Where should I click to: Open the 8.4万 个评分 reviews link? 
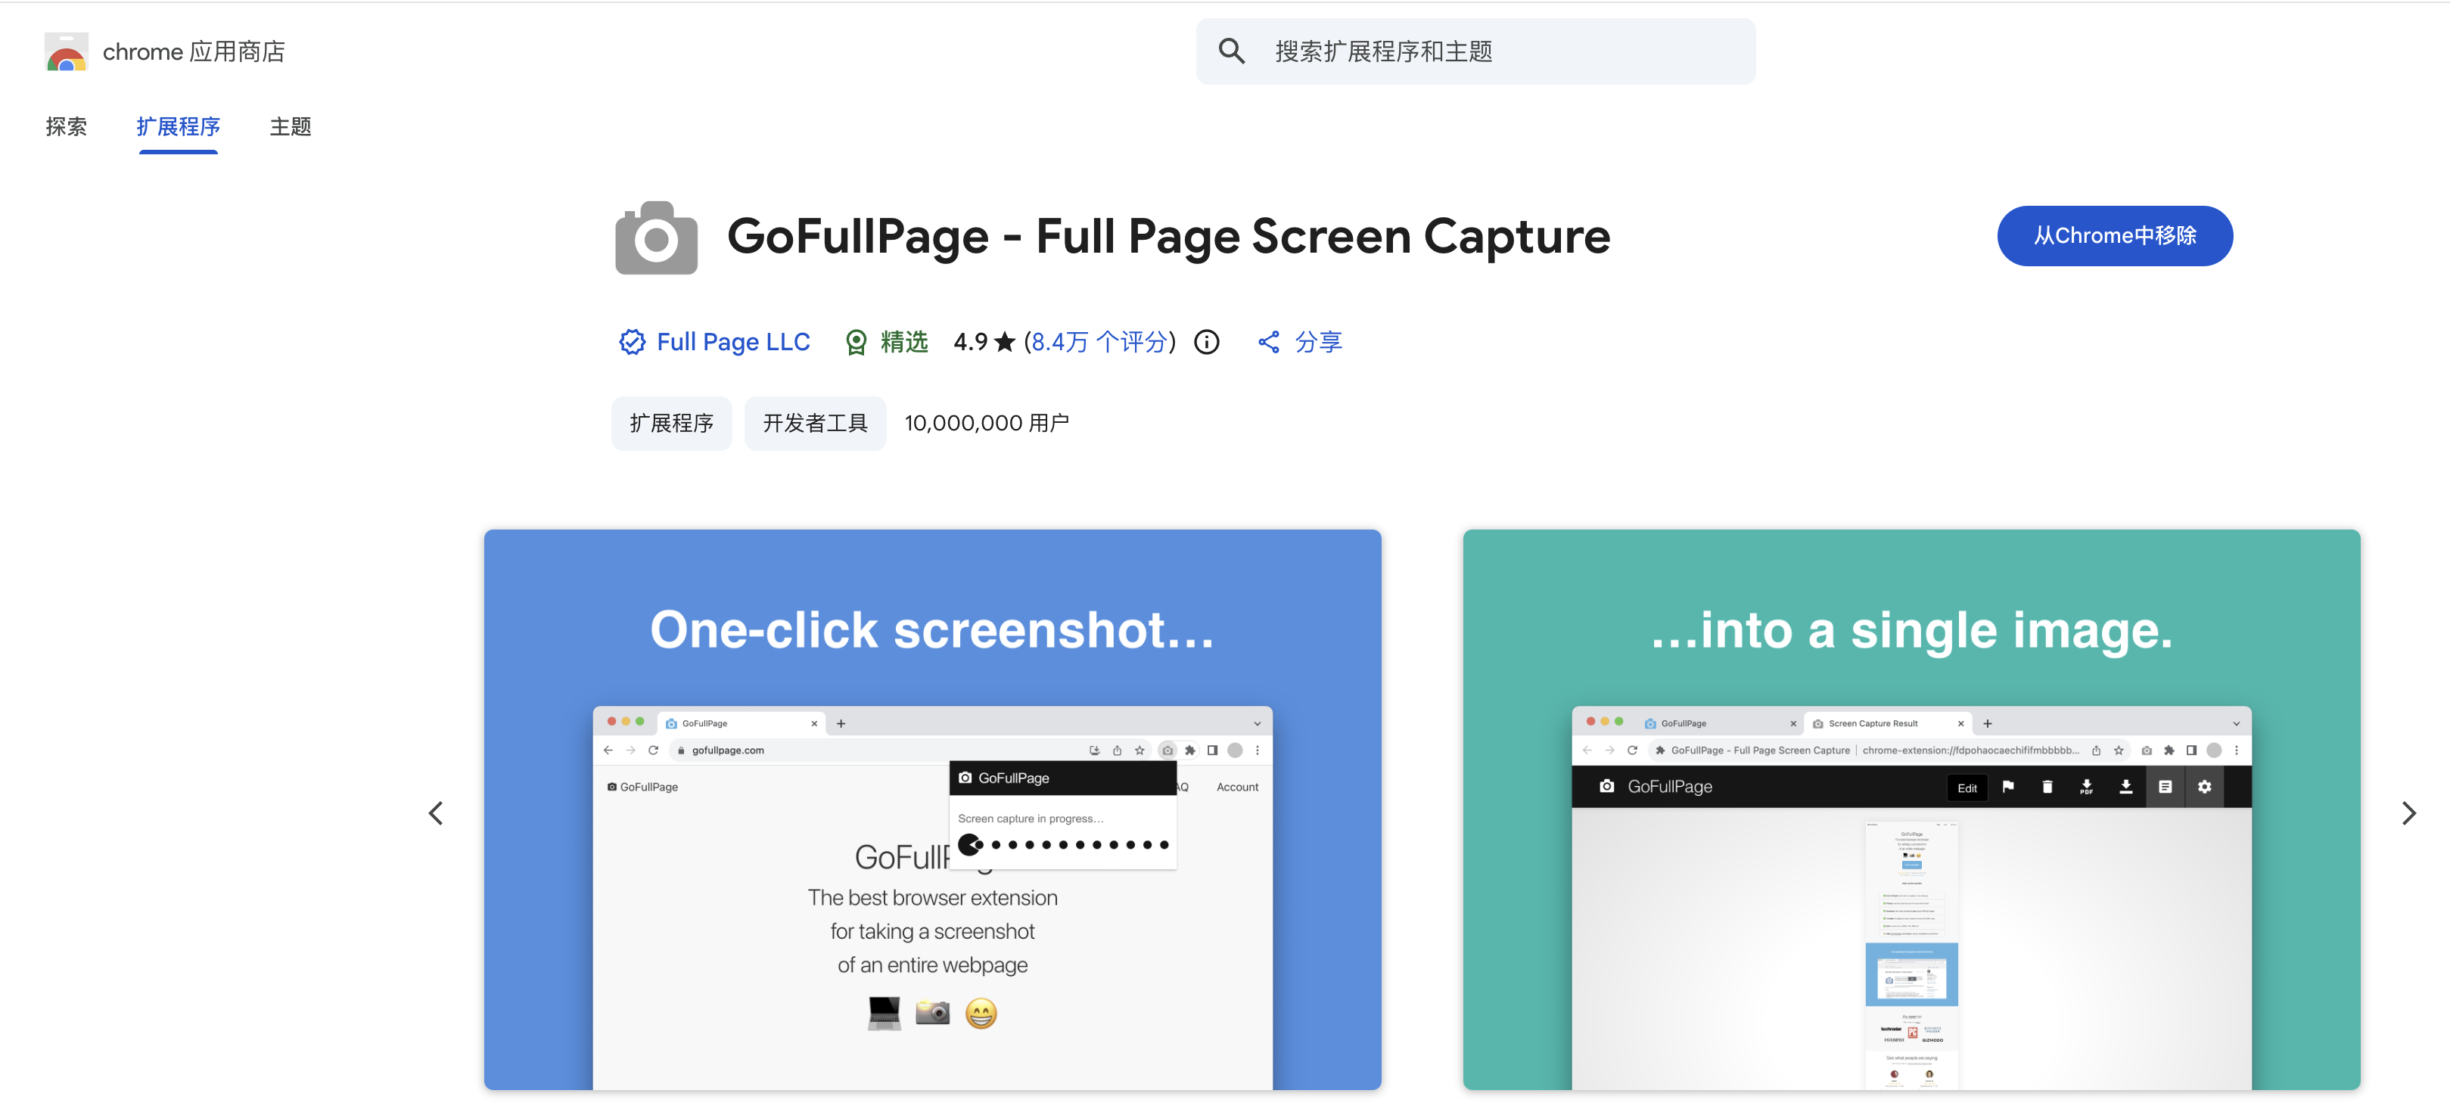pos(1099,343)
